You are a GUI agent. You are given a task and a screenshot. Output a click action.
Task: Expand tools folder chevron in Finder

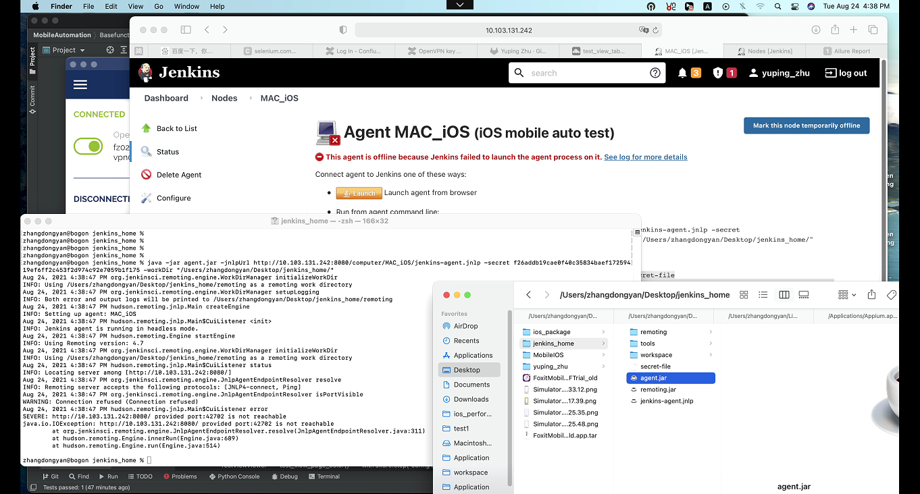tap(711, 344)
